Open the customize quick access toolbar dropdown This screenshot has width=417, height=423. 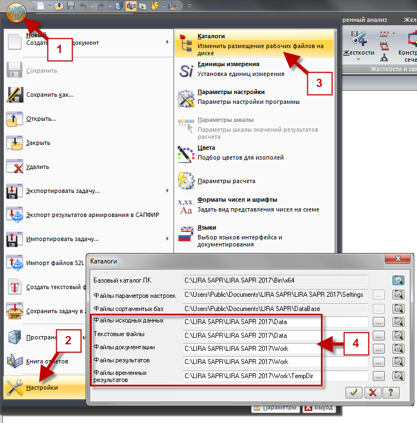click(189, 6)
